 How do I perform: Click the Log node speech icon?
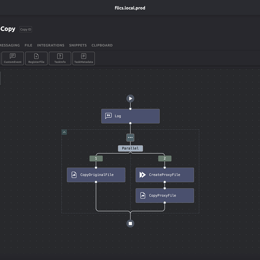[109, 116]
